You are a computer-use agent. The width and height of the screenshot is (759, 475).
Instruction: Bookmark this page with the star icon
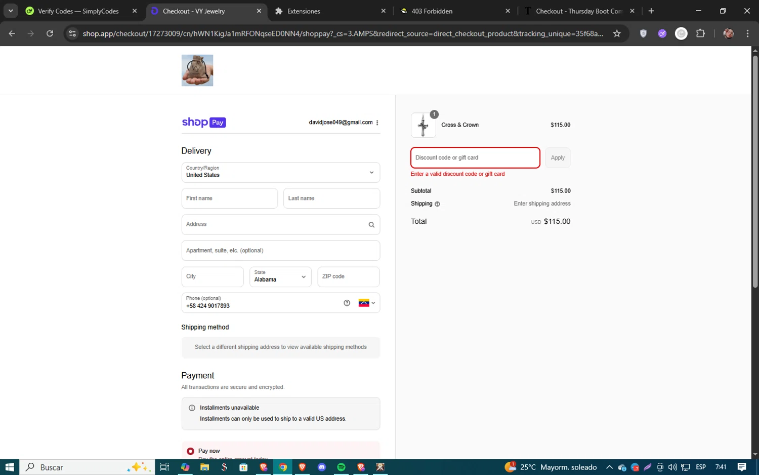coord(617,33)
